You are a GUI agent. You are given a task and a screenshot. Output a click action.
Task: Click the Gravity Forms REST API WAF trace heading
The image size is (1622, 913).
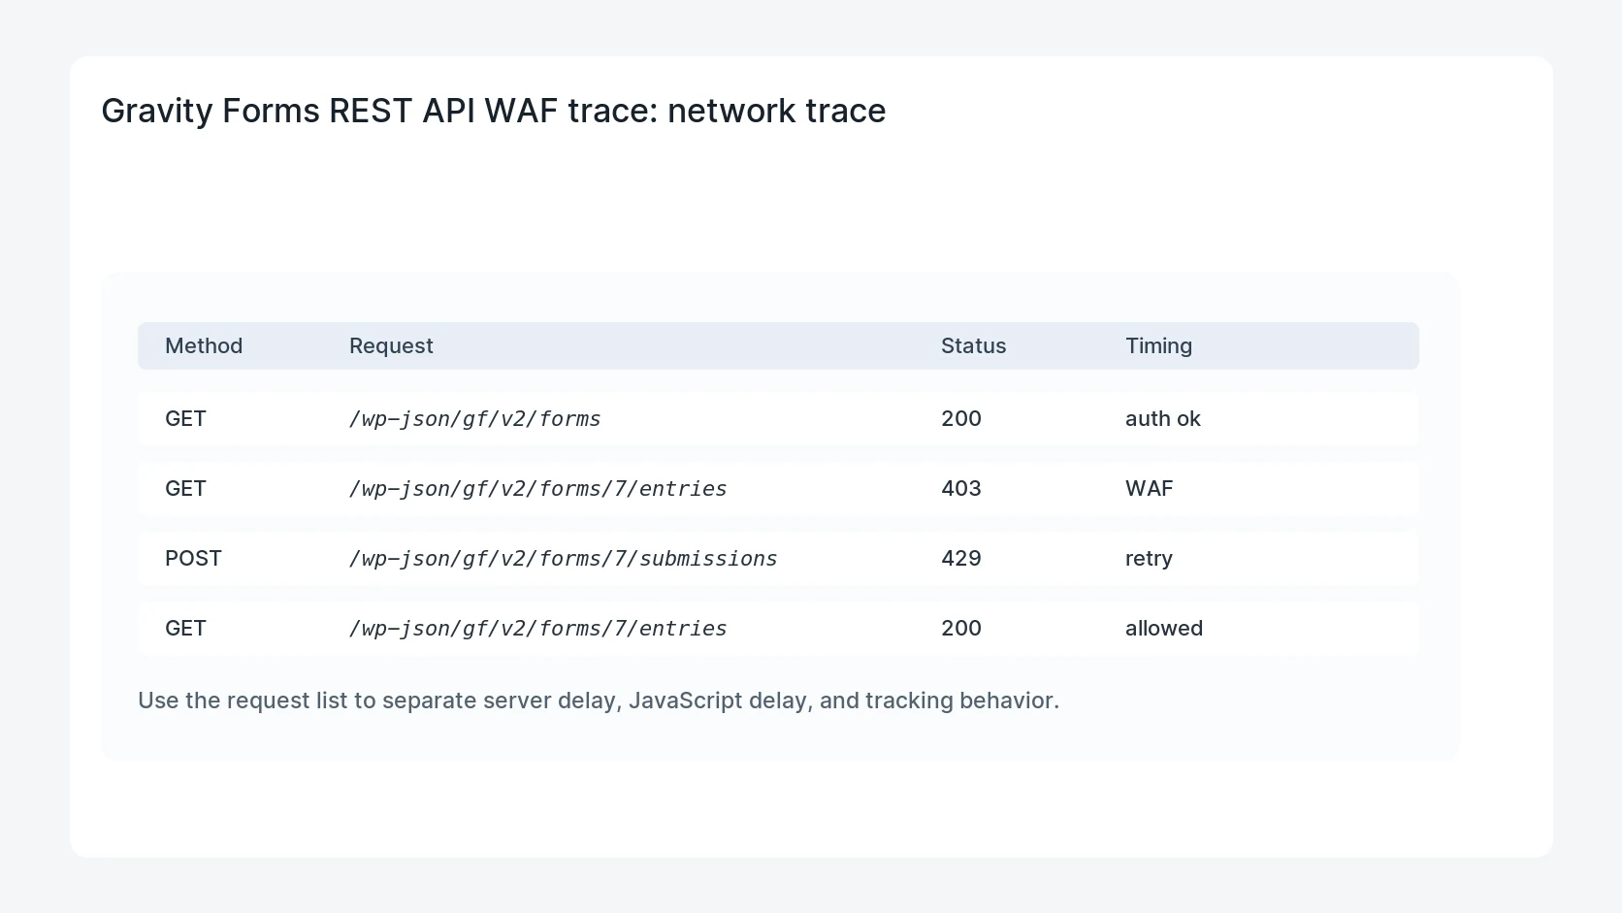493,111
